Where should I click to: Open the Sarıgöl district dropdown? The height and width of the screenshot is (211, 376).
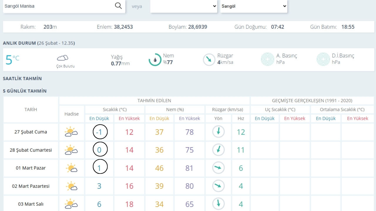tap(254, 6)
